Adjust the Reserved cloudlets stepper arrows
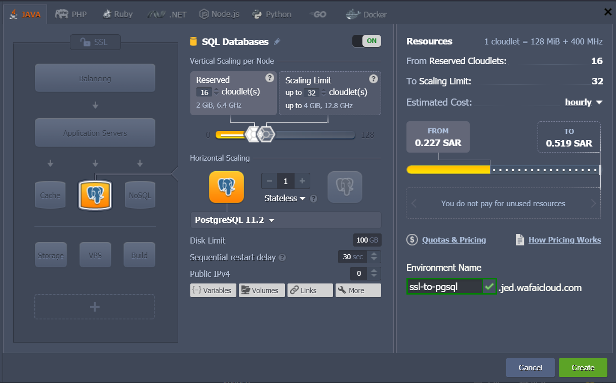 coord(217,92)
